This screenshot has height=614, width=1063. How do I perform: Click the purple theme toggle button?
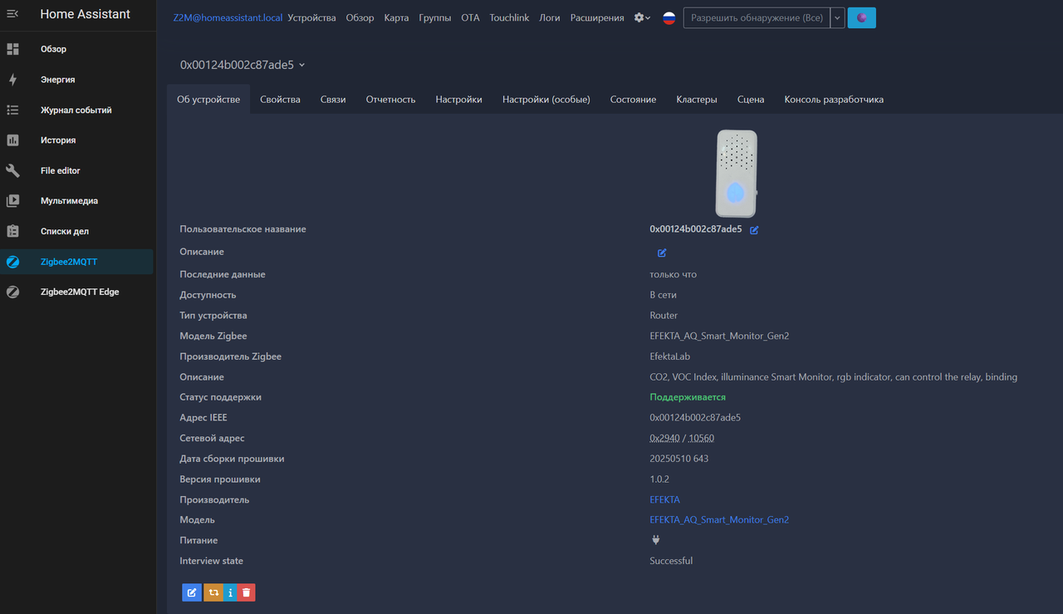862,17
